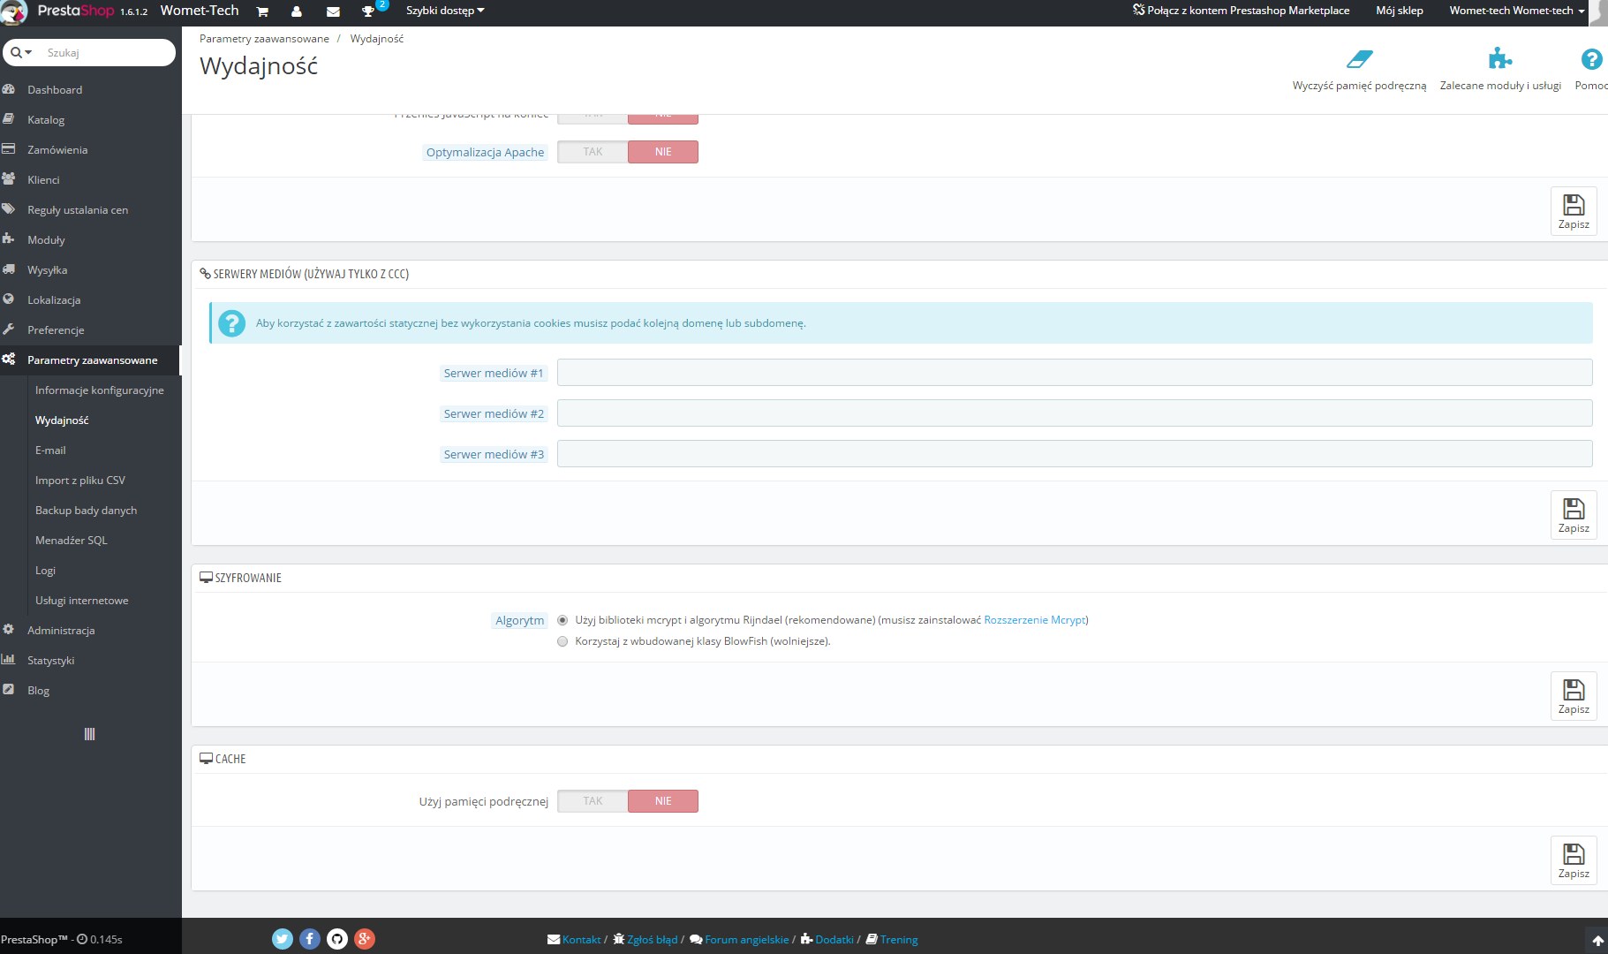Select built-in BlowFish class radio button
The image size is (1608, 954).
click(x=562, y=641)
